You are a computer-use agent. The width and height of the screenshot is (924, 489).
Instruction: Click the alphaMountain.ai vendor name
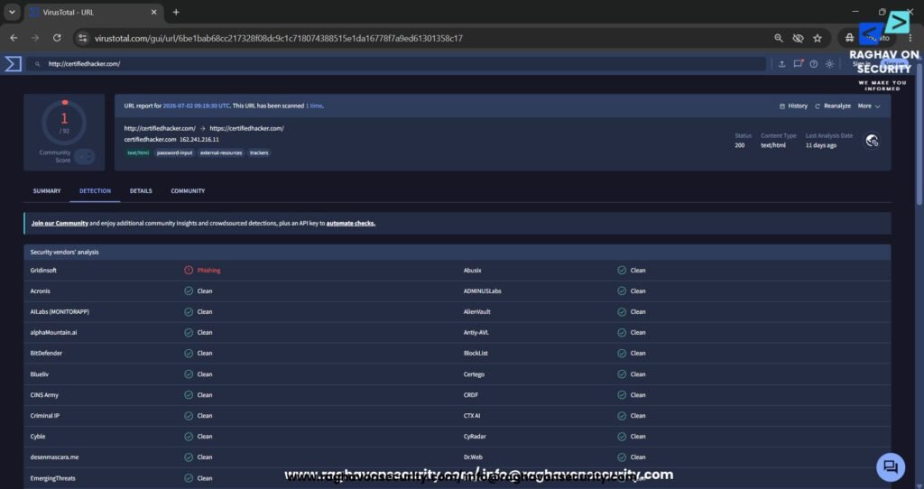(53, 333)
